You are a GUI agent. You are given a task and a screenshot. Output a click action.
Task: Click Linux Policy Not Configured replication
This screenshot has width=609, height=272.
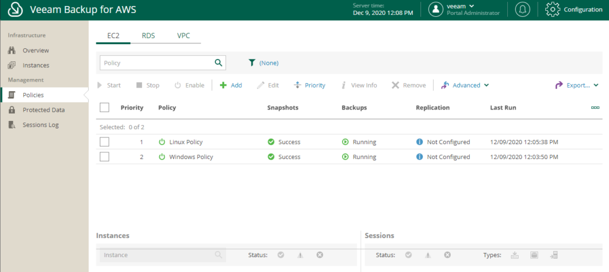[x=442, y=142]
